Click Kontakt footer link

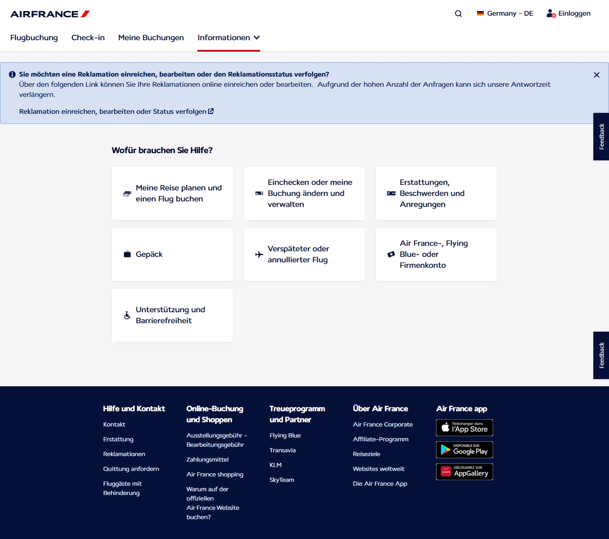tap(114, 424)
